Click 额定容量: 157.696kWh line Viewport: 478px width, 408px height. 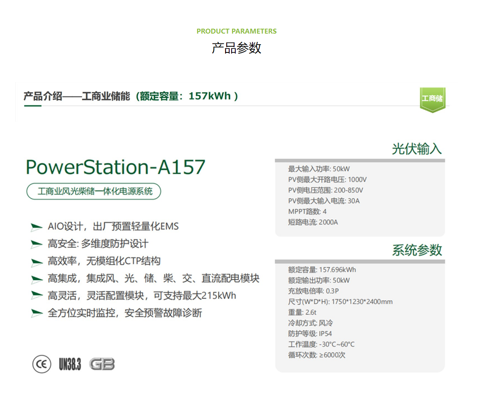pyautogui.click(x=322, y=270)
